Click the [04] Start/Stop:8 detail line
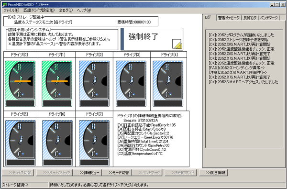 pyautogui.click(x=142, y=129)
